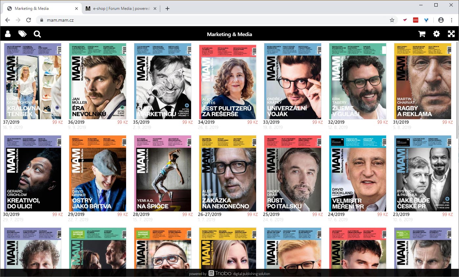The width and height of the screenshot is (459, 277).
Task: Open the settings gear in app bar
Action: [x=436, y=34]
